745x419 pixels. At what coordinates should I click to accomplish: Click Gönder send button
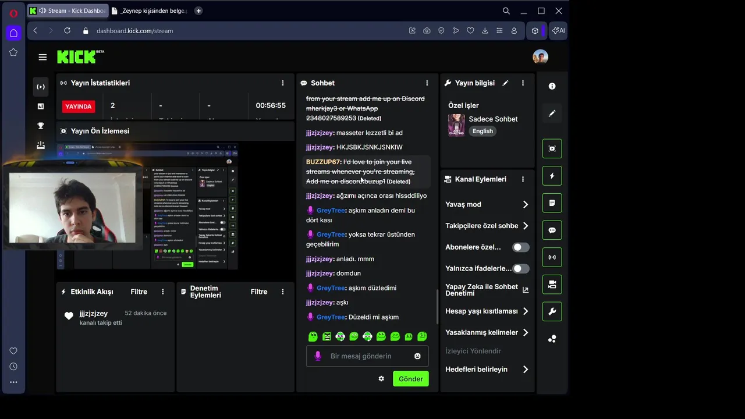[x=411, y=379]
